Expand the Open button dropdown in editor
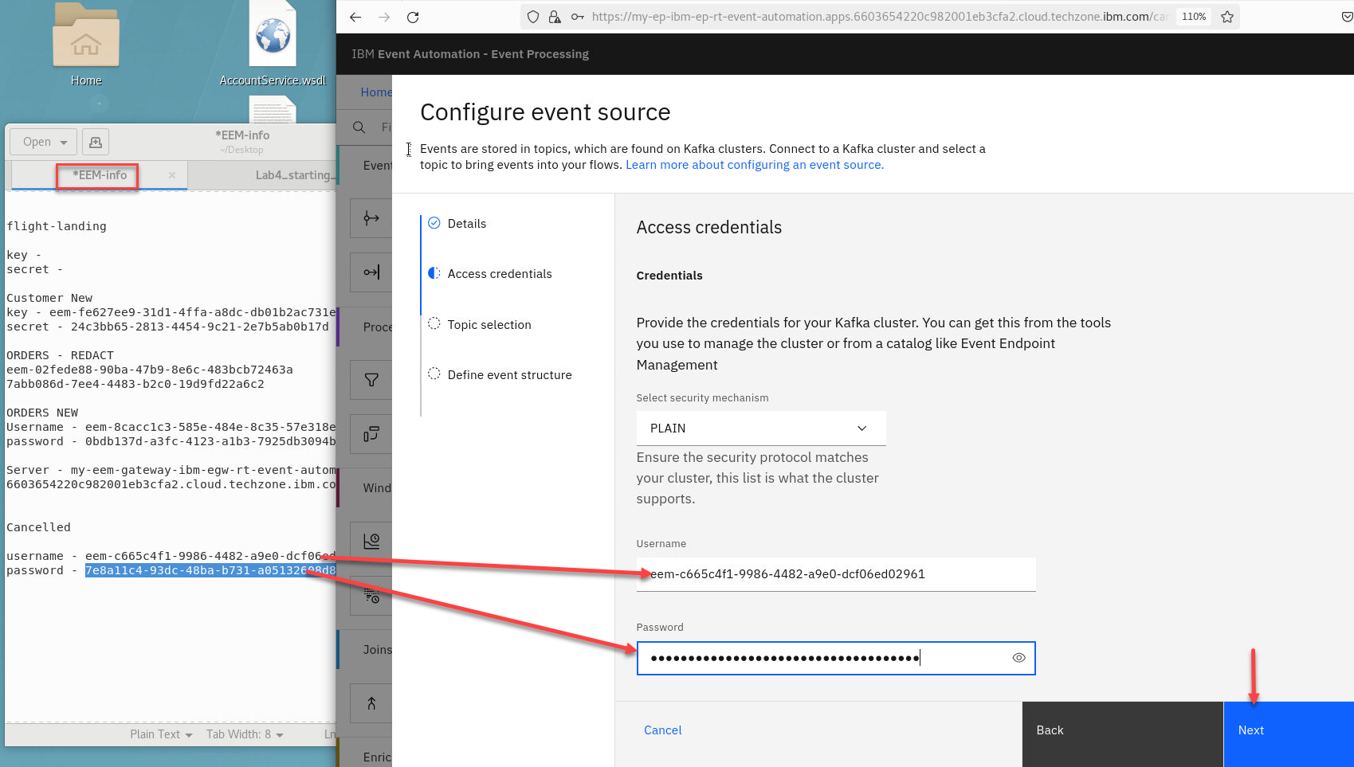 64,143
